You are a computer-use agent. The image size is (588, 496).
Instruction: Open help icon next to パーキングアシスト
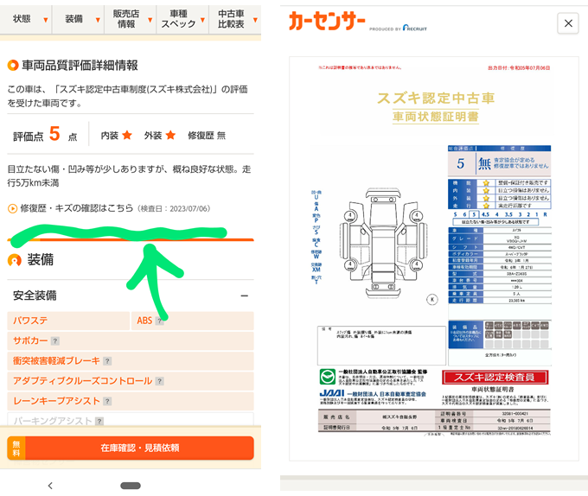point(99,422)
